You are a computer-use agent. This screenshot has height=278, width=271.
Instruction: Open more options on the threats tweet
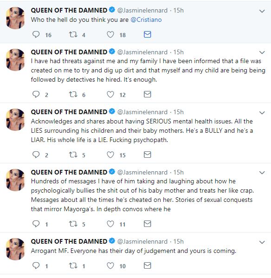coord(262,52)
